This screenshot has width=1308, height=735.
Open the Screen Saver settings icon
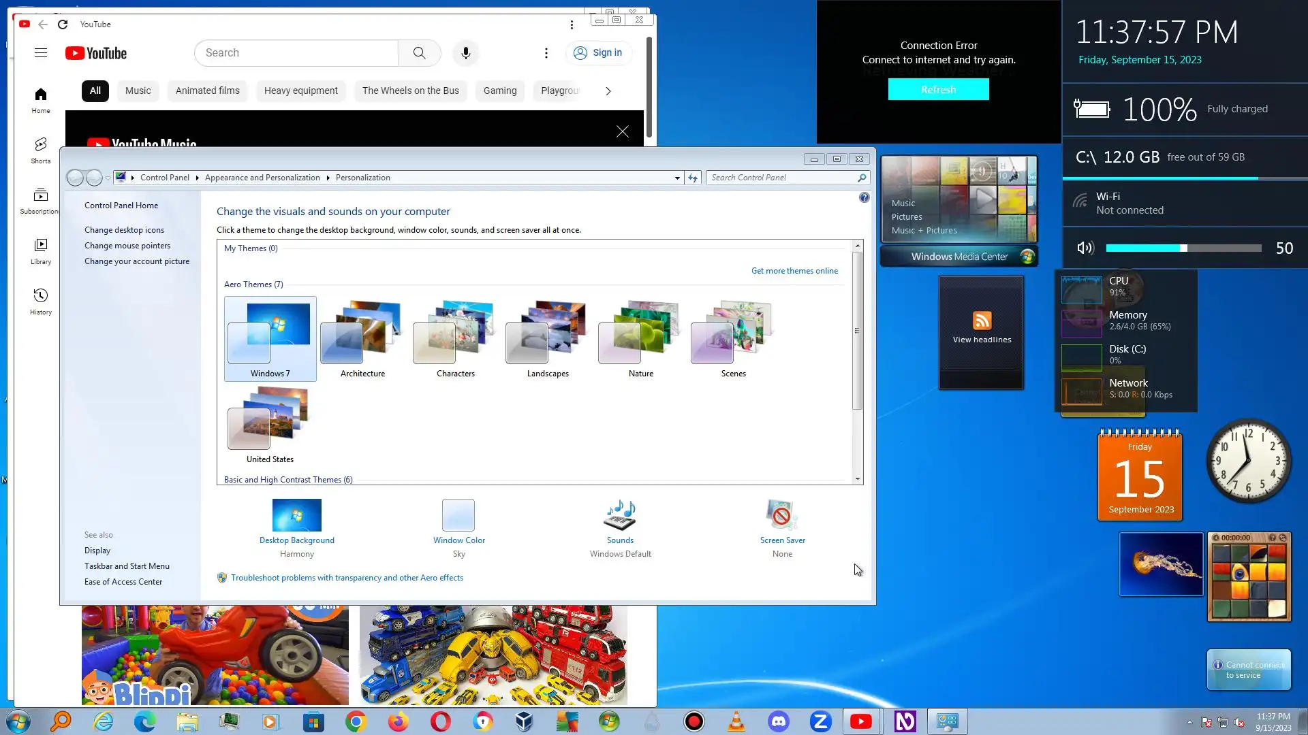coord(782,515)
